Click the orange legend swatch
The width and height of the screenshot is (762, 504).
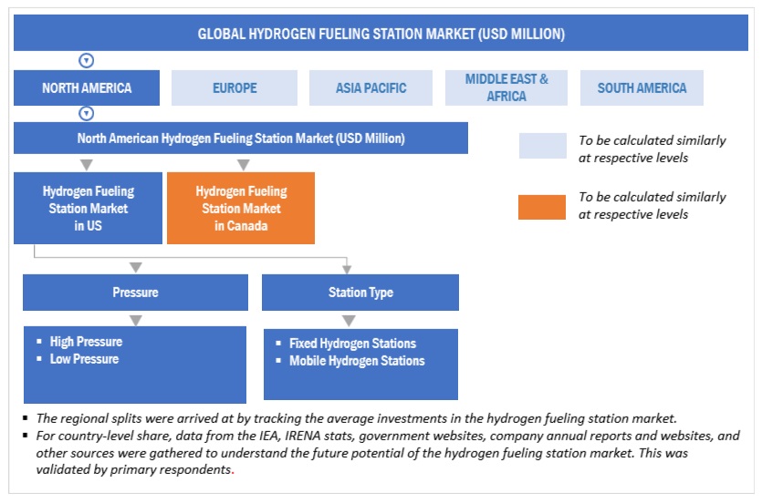click(543, 205)
